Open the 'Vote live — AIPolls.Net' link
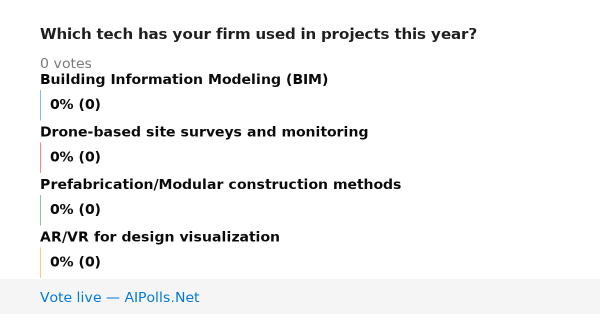This screenshot has height=314, width=600. pyautogui.click(x=119, y=298)
